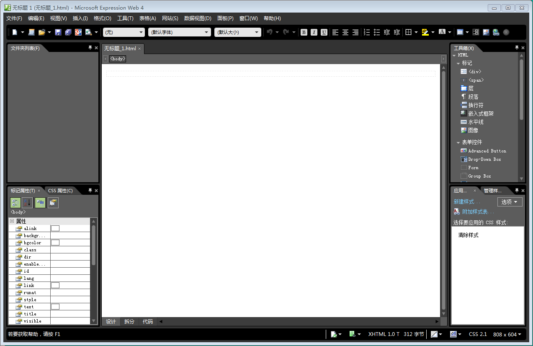Click the 新建样式 link
Image resolution: width=533 pixels, height=346 pixels.
467,202
